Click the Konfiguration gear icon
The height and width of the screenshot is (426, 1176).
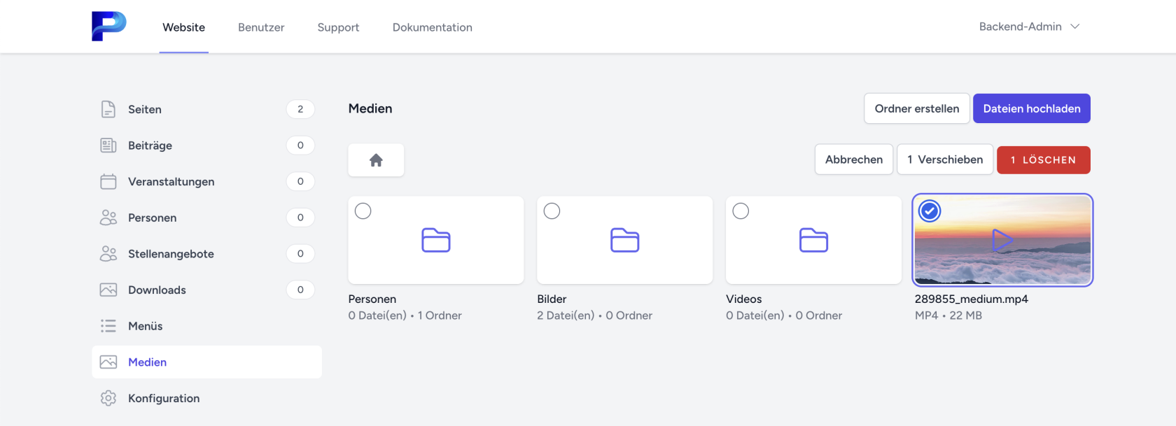click(108, 398)
